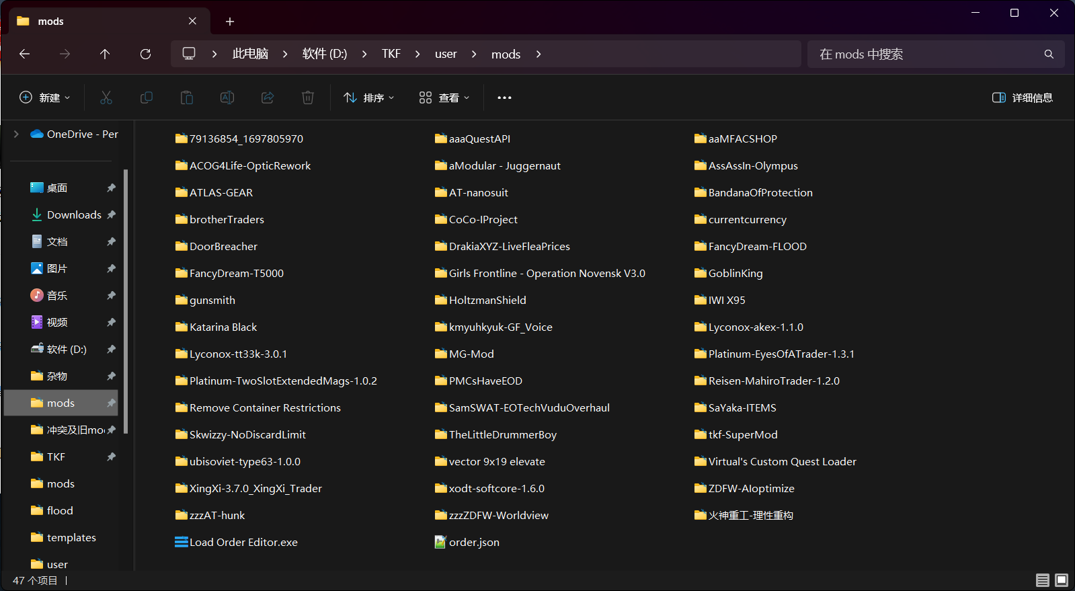Open the see more three-dots menu
The width and height of the screenshot is (1075, 591).
tap(504, 98)
